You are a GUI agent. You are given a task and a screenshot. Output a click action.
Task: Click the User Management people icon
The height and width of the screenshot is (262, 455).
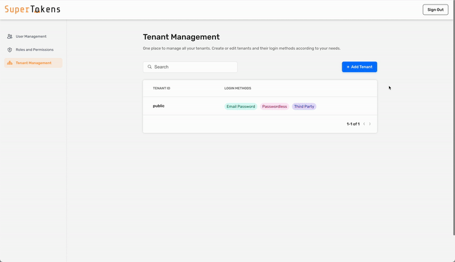click(10, 36)
